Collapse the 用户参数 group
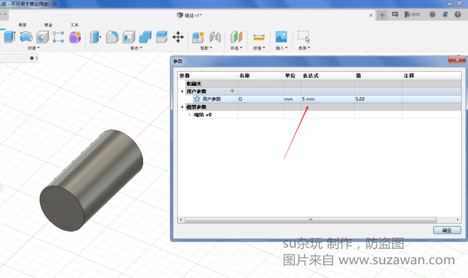 point(182,91)
